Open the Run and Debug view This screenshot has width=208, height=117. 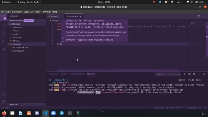[4, 41]
